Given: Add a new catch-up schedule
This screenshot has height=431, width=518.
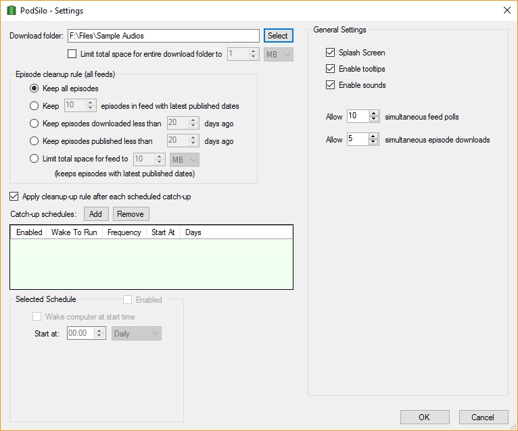Looking at the screenshot, I should [x=95, y=214].
